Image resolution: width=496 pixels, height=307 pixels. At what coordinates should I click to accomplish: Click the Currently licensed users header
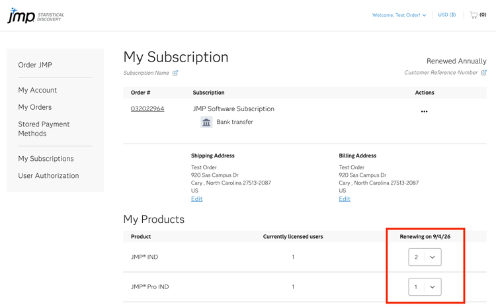293,237
